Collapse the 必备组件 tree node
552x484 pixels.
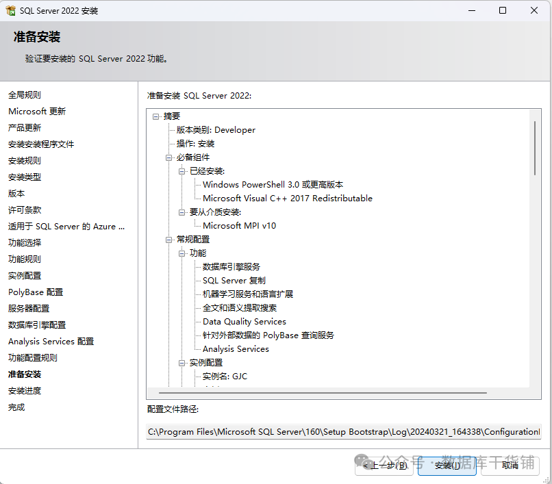168,157
